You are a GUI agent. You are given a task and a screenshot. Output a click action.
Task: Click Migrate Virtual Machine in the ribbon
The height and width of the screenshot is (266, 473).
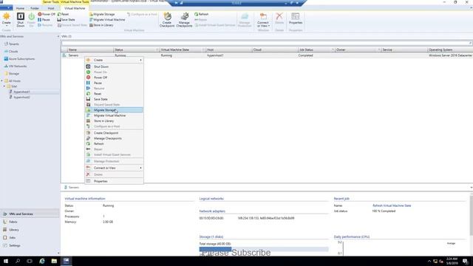(x=107, y=20)
